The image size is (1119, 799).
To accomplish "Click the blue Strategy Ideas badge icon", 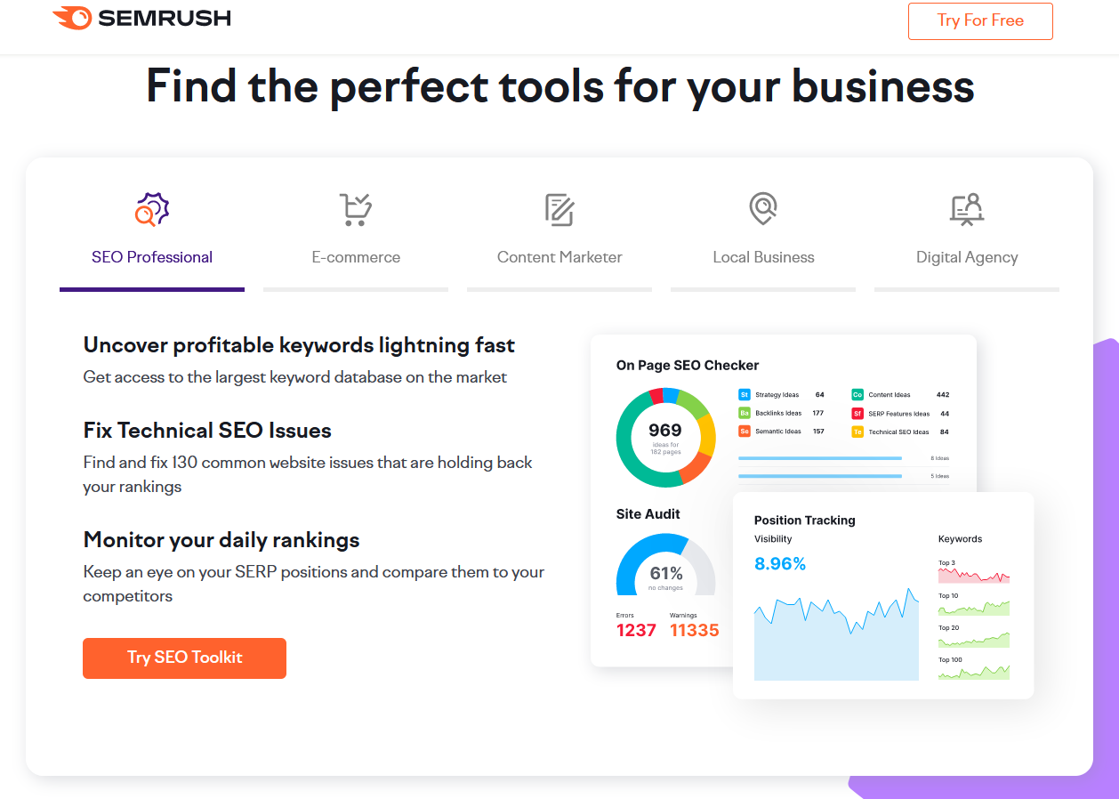I will point(745,394).
